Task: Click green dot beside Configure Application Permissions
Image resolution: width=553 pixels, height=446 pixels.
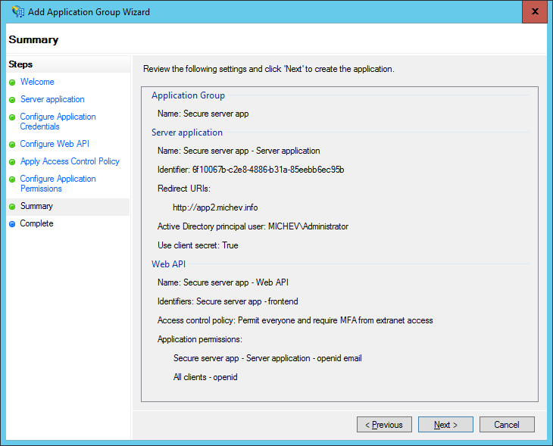Action: click(12, 179)
